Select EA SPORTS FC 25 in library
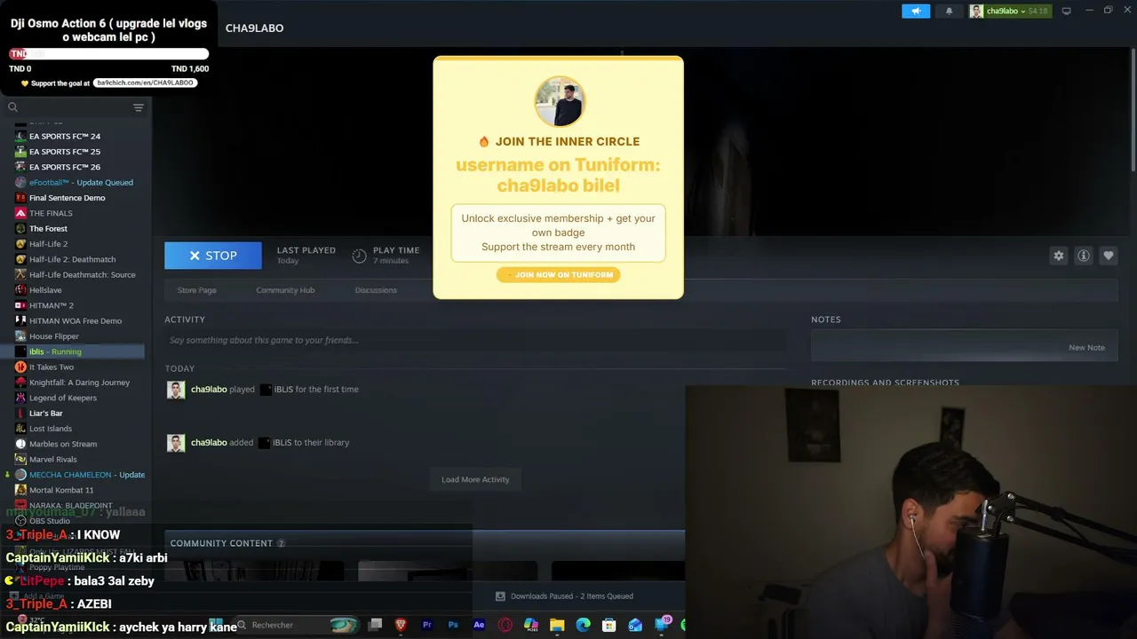 (x=65, y=152)
